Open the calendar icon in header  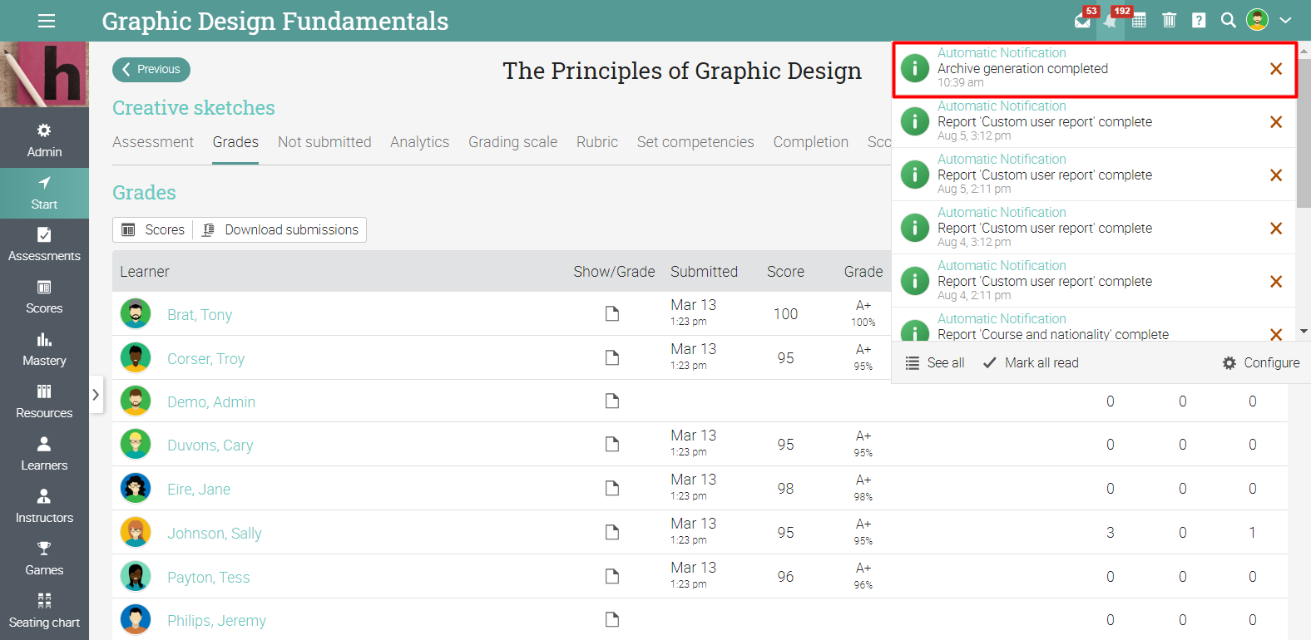coord(1139,21)
